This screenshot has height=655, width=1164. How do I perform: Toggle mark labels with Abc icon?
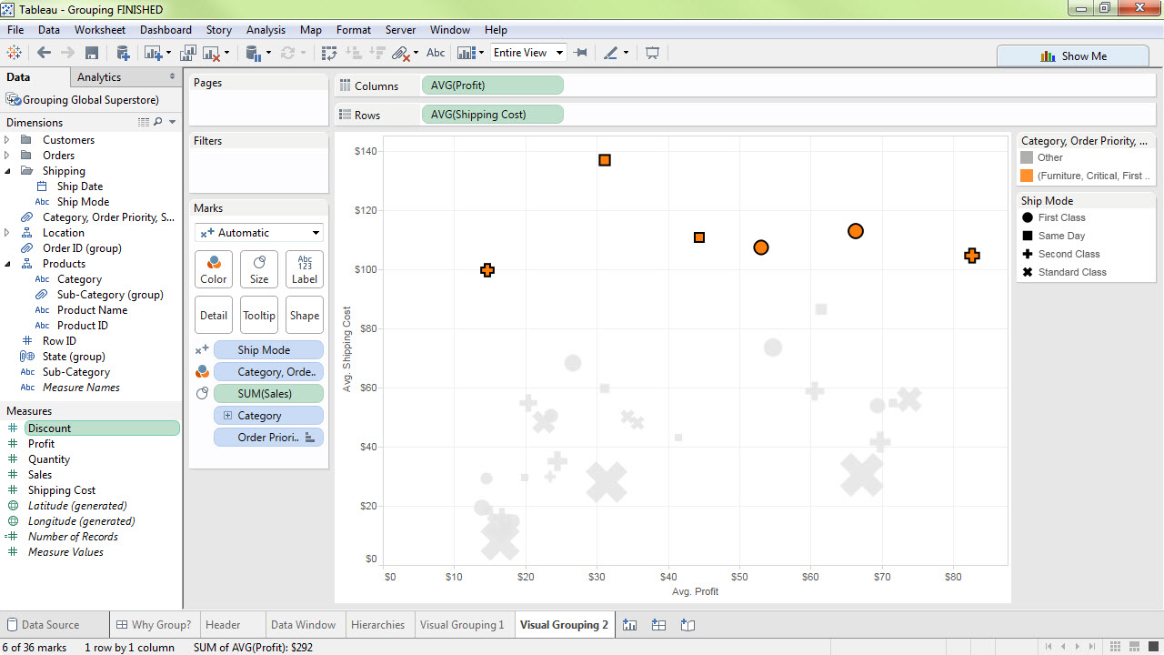436,53
